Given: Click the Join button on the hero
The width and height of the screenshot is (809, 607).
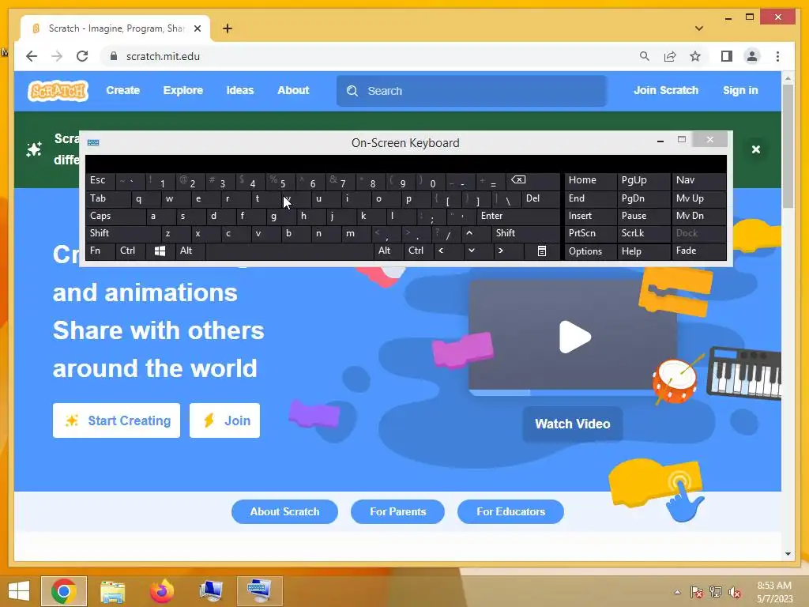Looking at the screenshot, I should point(224,420).
